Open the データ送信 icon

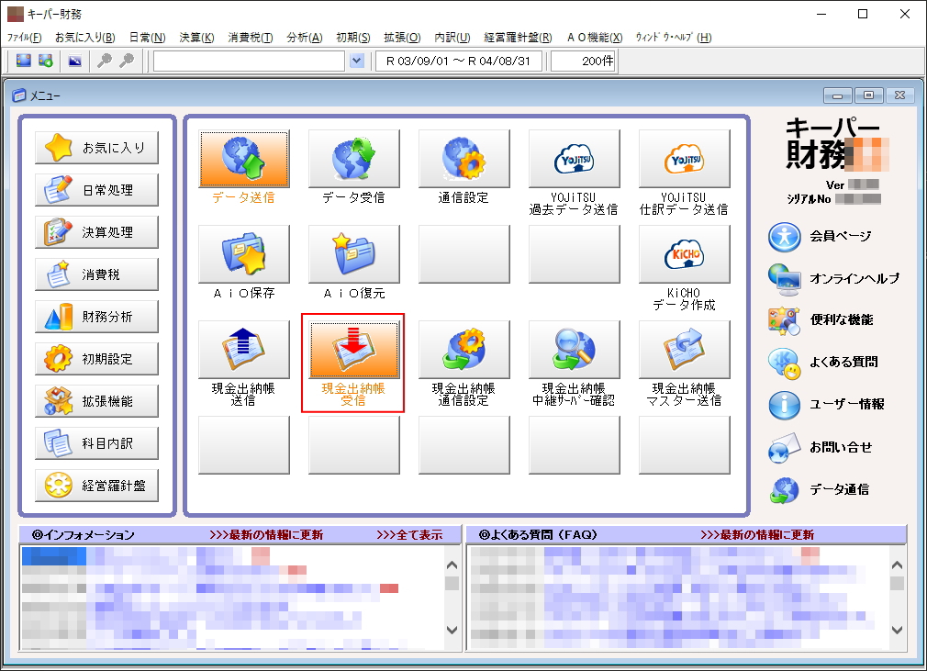click(243, 159)
